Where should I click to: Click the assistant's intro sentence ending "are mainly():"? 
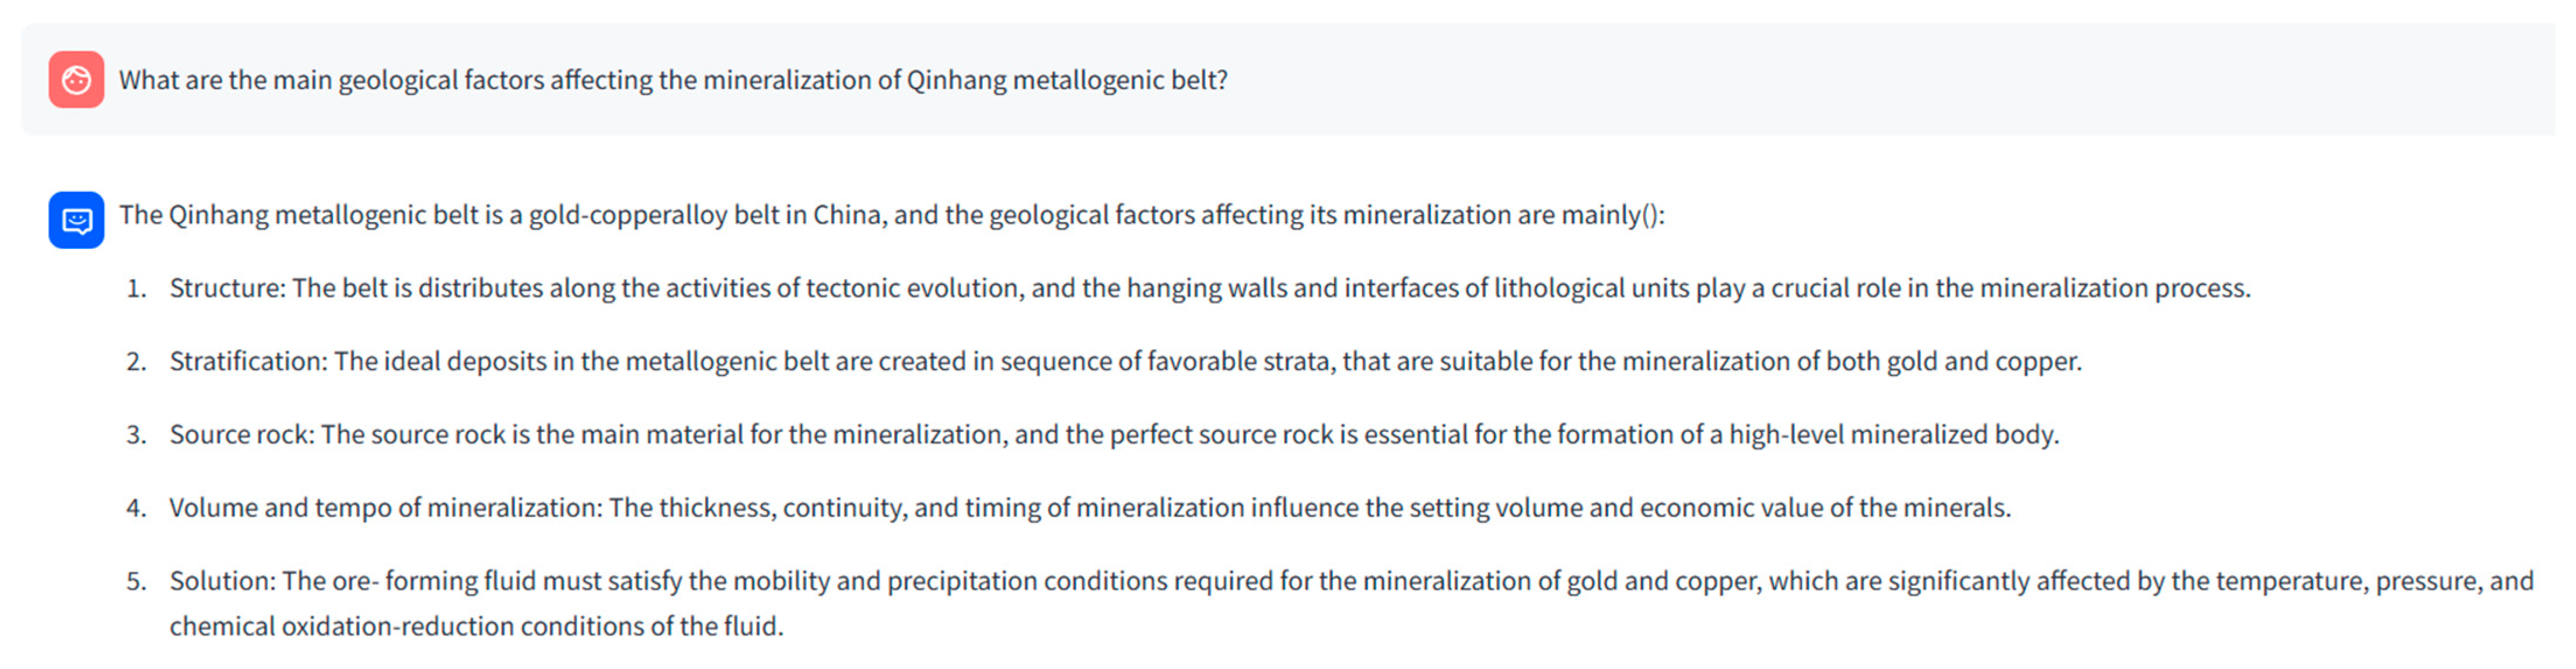point(890,214)
